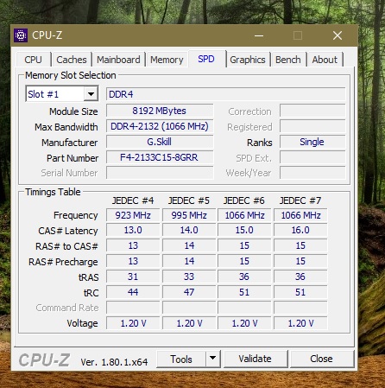Image resolution: width=385 pixels, height=388 pixels.
Task: Open the About tab
Action: point(325,60)
